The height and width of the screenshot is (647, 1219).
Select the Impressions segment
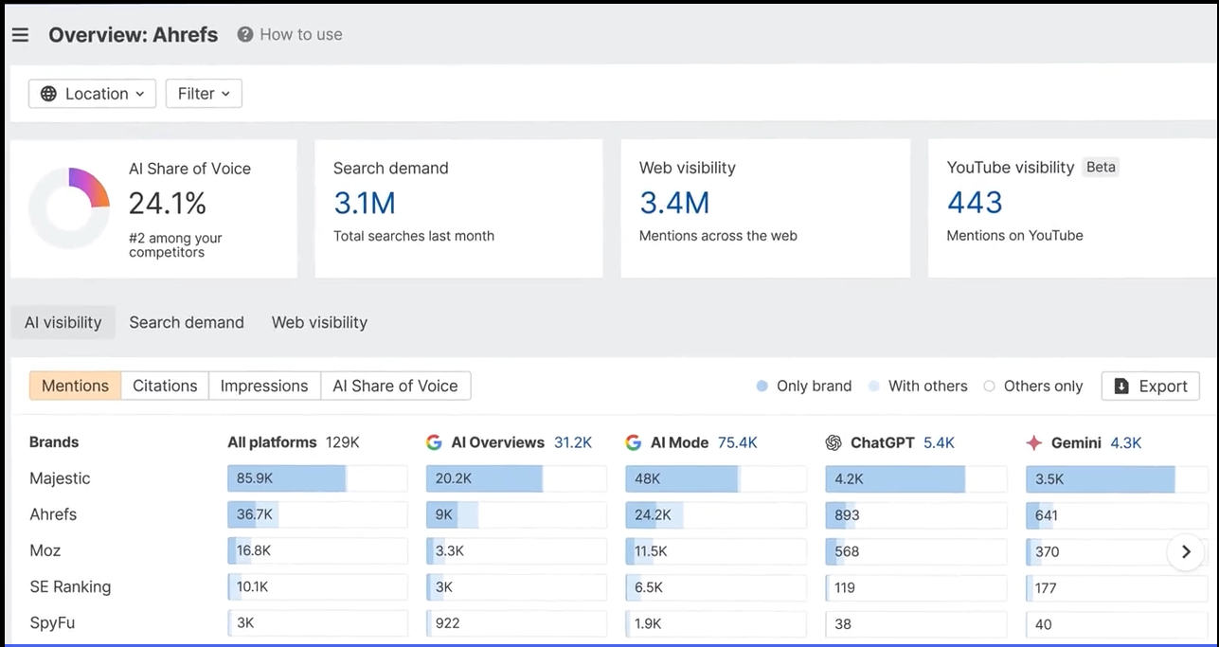tap(264, 386)
